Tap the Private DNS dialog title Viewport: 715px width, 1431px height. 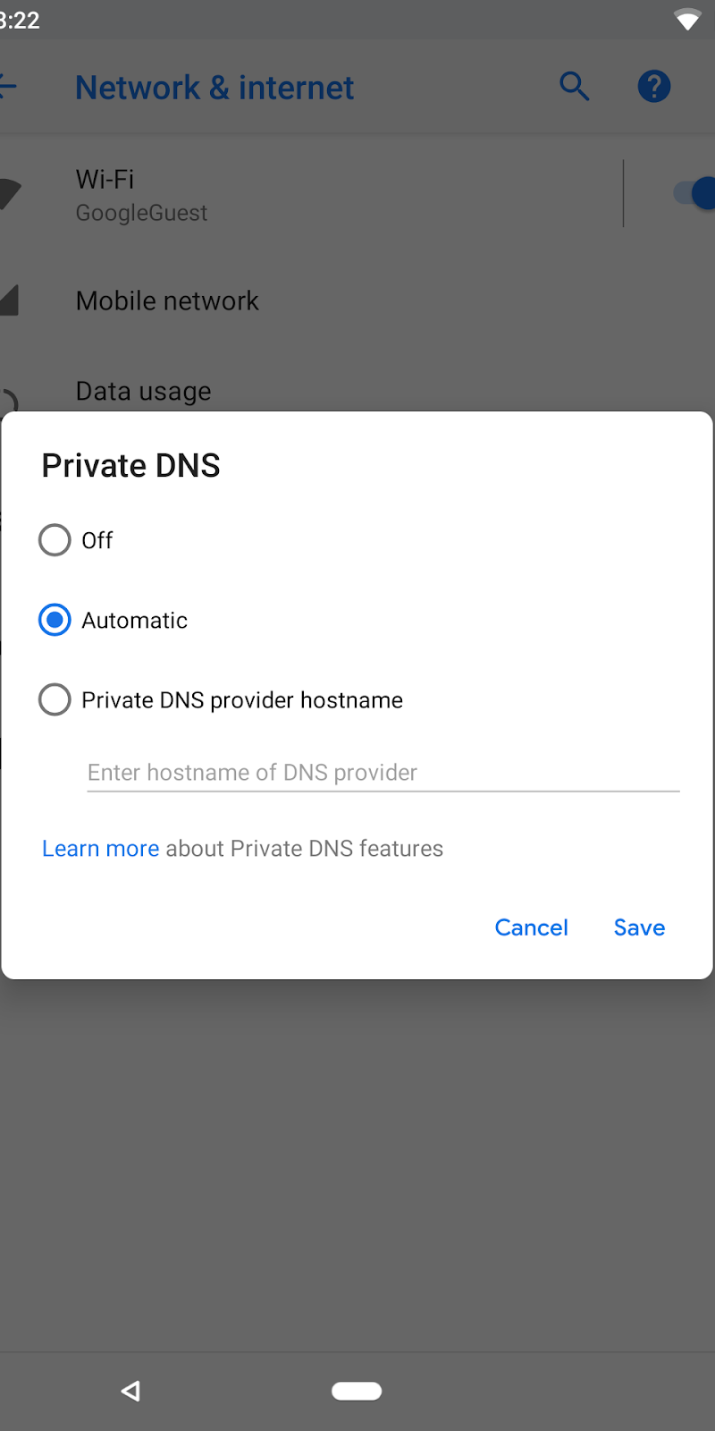(130, 466)
